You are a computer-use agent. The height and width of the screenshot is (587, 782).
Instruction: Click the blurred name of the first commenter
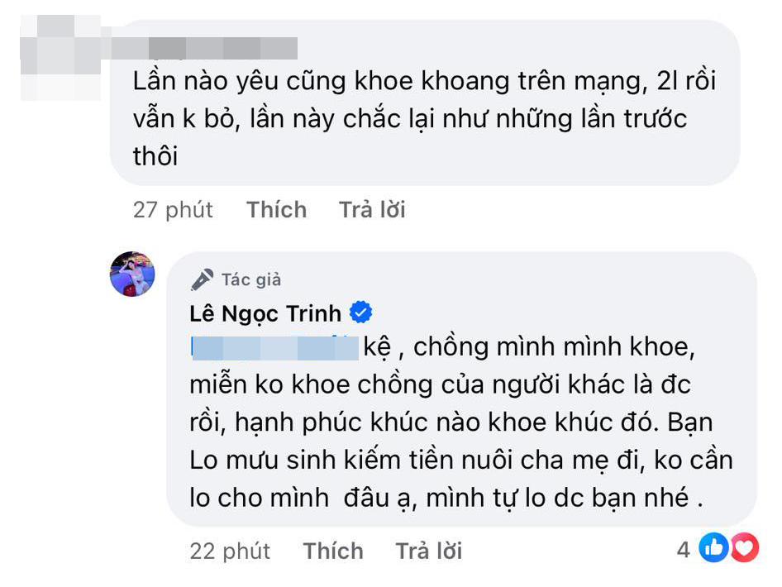click(x=204, y=49)
